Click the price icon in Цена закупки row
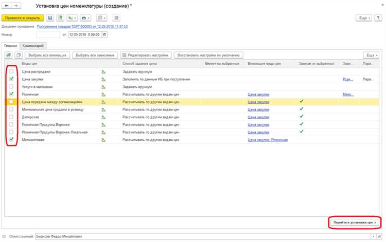Screen dimensions: 386x242 (103, 79)
